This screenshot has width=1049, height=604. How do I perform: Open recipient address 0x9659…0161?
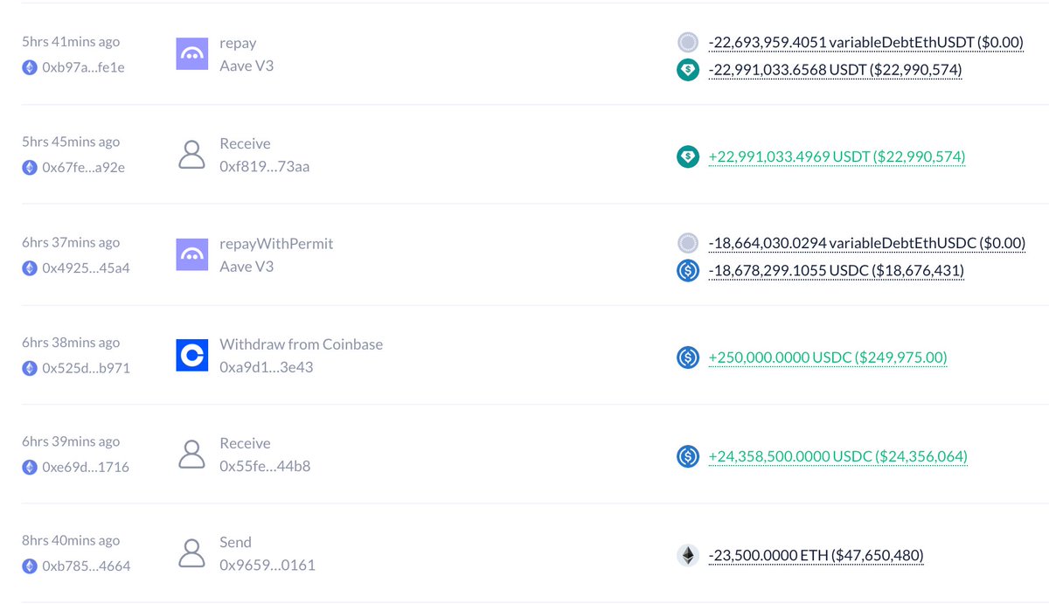click(267, 565)
